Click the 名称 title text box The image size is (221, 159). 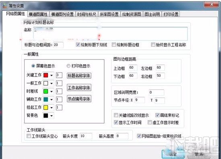(110, 34)
